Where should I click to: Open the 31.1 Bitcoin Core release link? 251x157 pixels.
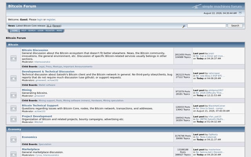click(x=49, y=26)
